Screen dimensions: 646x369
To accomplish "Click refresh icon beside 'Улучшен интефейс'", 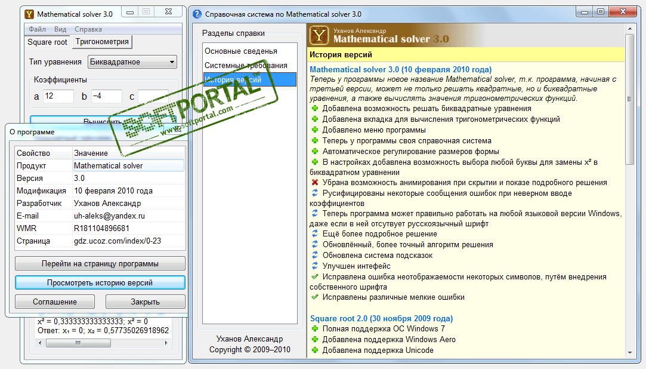I will click(x=315, y=266).
